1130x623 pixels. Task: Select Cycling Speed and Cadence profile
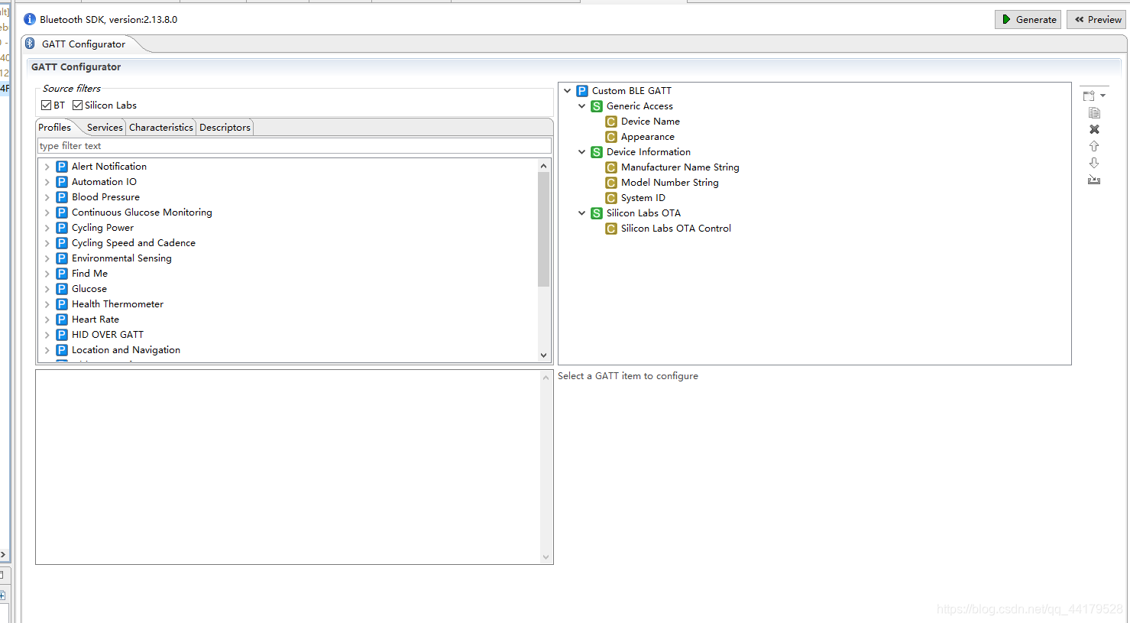point(134,243)
